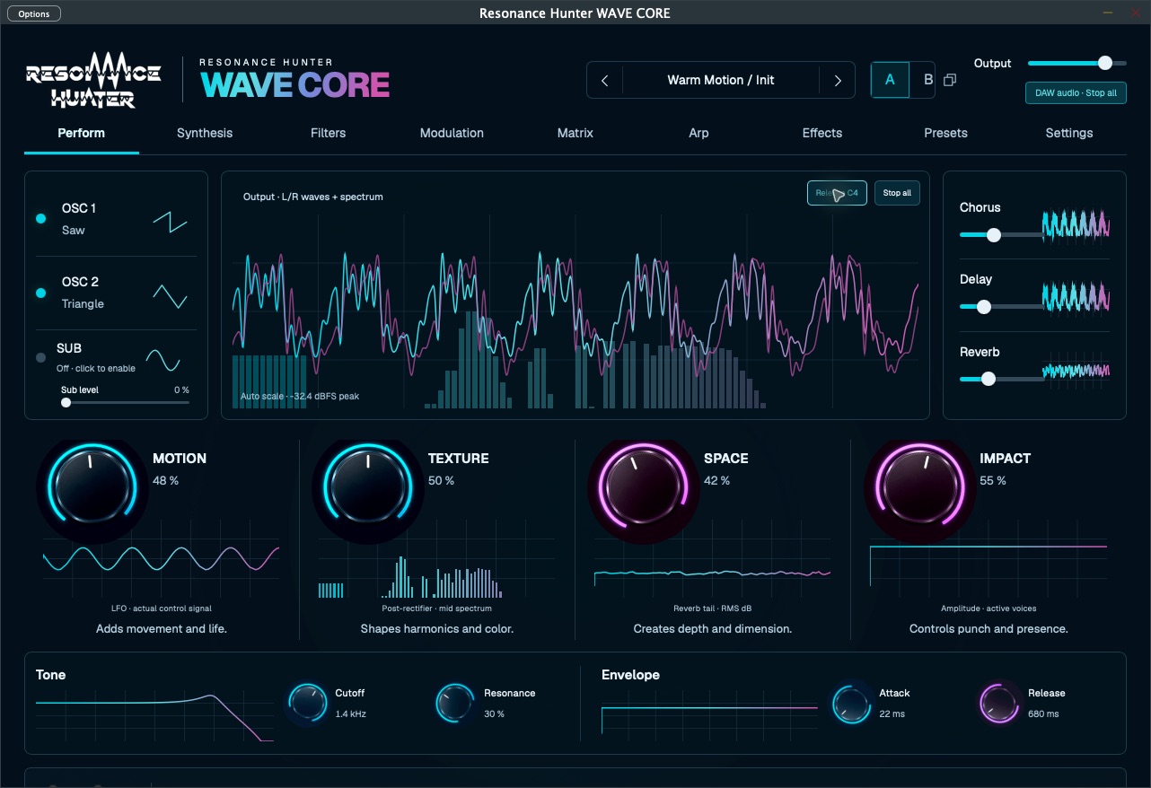
Task: Click the Resonance Hunter logo
Action: click(93, 79)
